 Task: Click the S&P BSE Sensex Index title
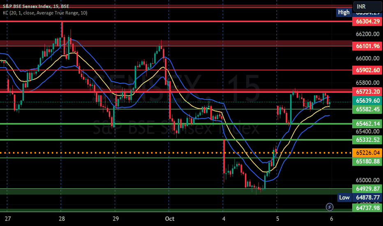[x=36, y=6]
